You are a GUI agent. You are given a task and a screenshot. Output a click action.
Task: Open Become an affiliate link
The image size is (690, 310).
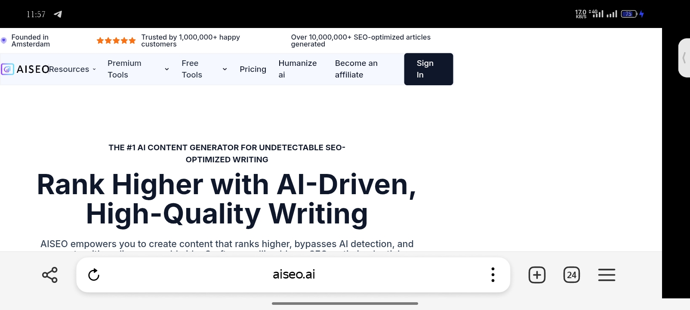click(356, 69)
